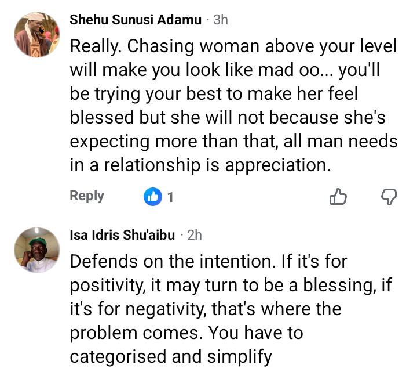Screen dimensions: 417x372
Task: Click the 'categorised and simplify' line
Action: tap(171, 356)
